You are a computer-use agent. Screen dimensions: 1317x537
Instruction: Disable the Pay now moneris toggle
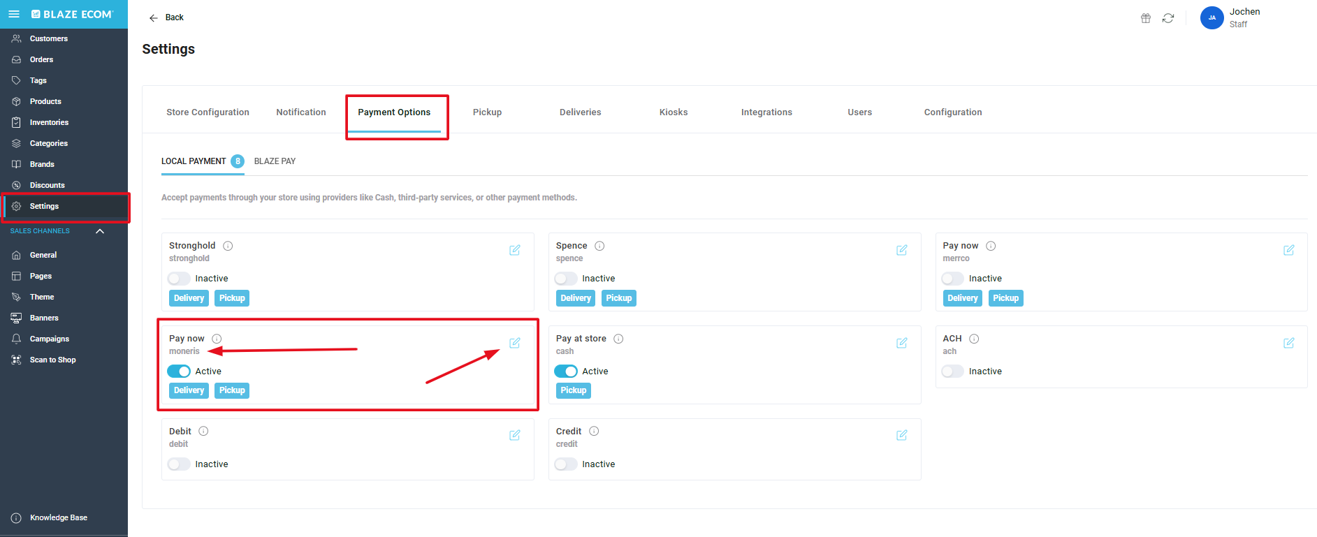tap(179, 372)
